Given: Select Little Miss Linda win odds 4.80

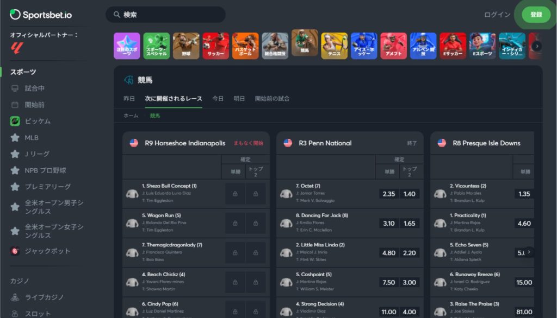Looking at the screenshot, I should click(x=388, y=253).
